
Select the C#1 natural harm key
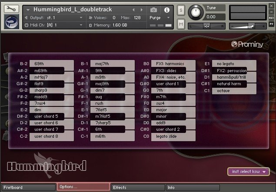[x=229, y=84]
